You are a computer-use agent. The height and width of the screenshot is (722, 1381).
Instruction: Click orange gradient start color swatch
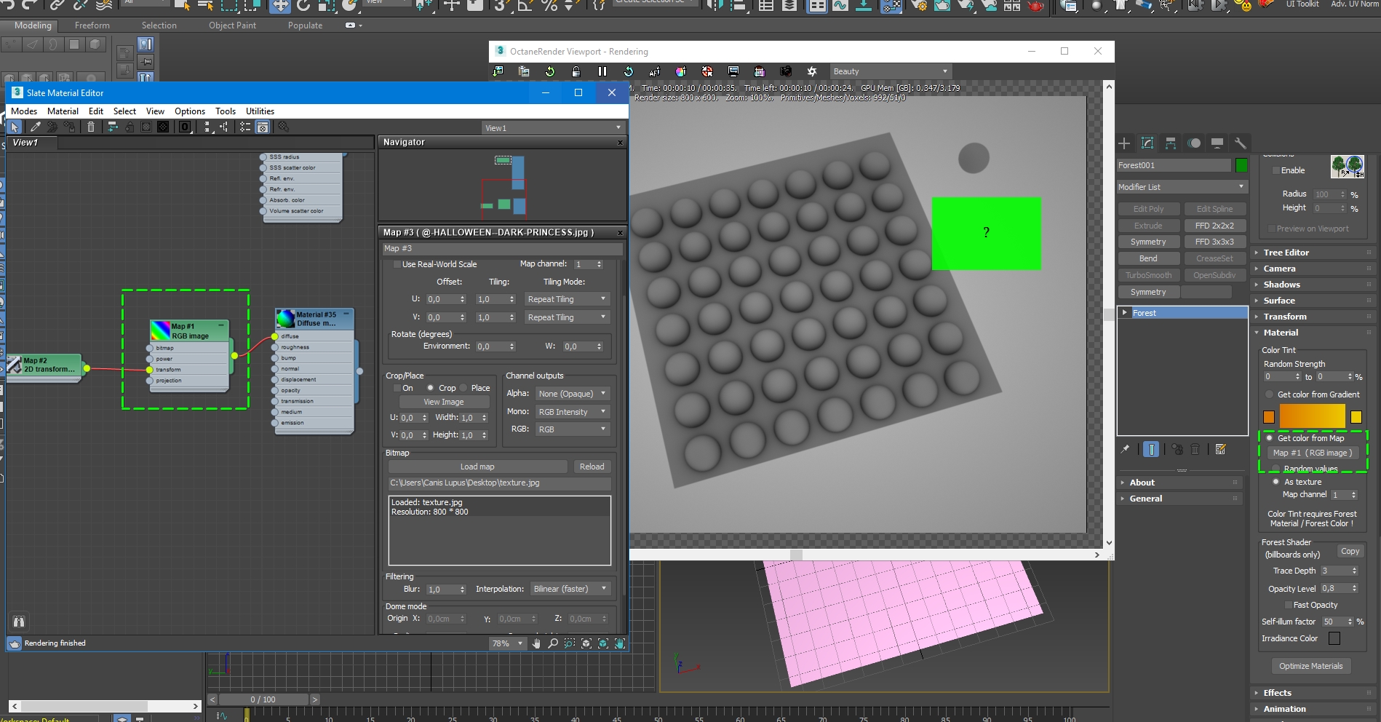pyautogui.click(x=1269, y=417)
